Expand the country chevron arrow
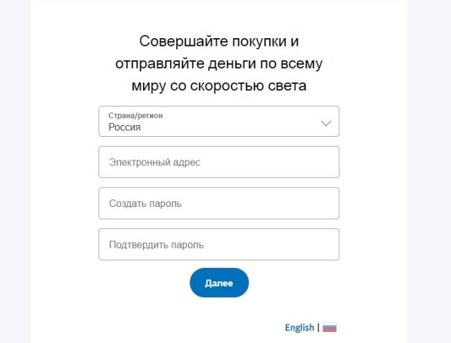The height and width of the screenshot is (343, 451). click(326, 124)
